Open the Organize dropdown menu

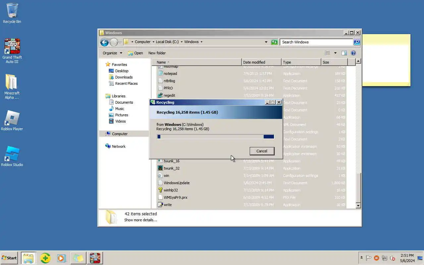pos(112,53)
